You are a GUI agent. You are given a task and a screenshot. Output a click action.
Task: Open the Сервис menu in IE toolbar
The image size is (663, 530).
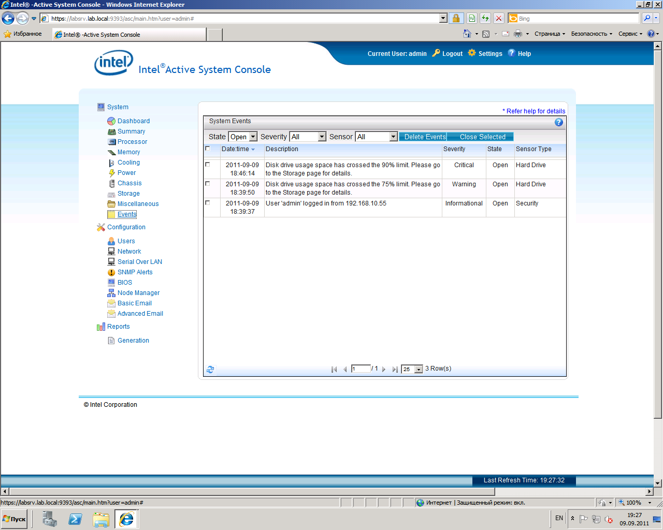coord(630,34)
